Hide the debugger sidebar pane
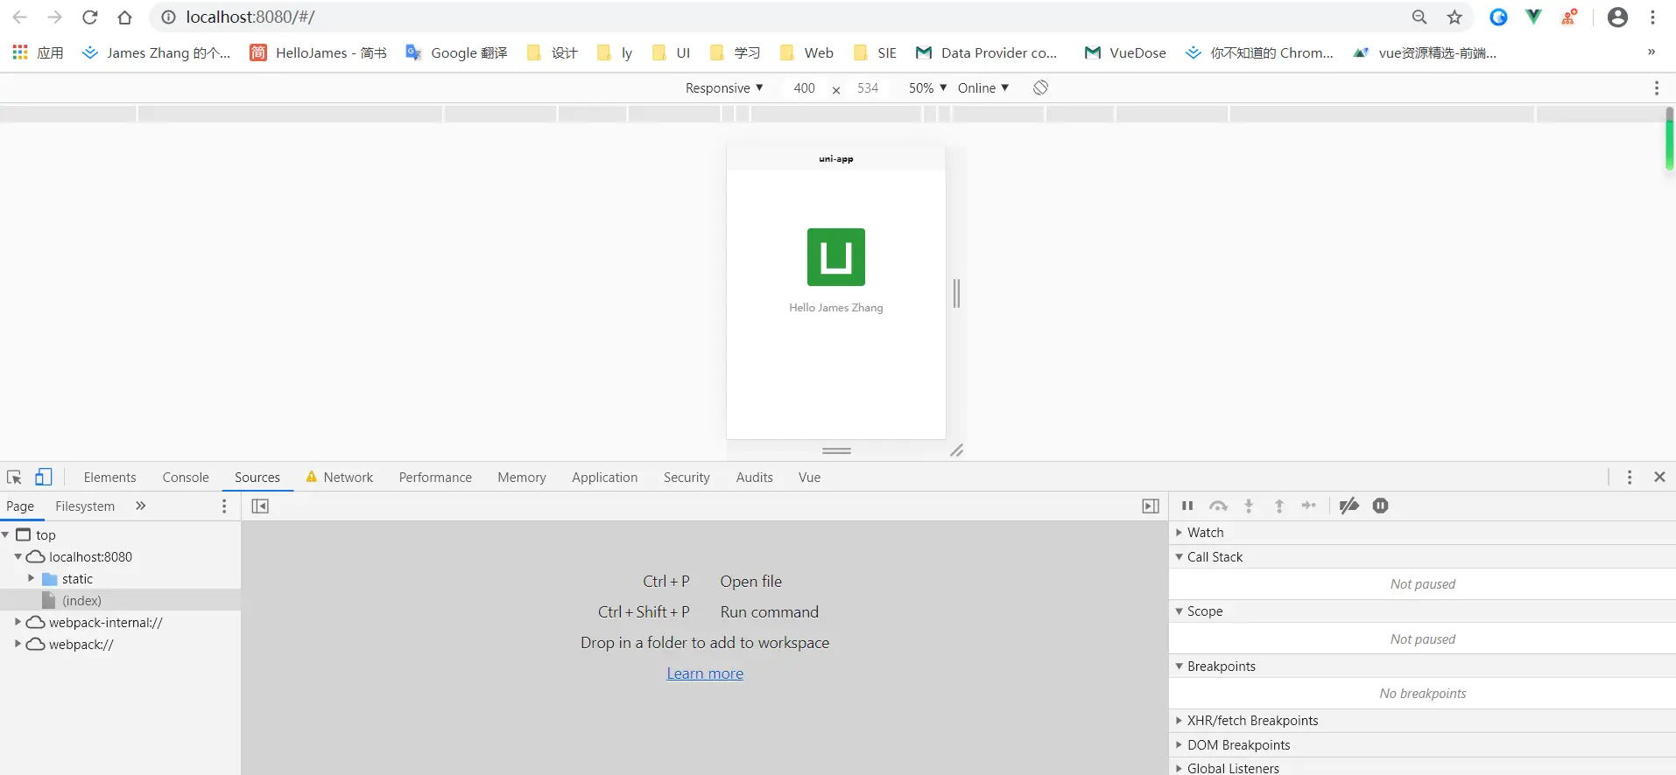This screenshot has width=1676, height=775. point(1151,506)
